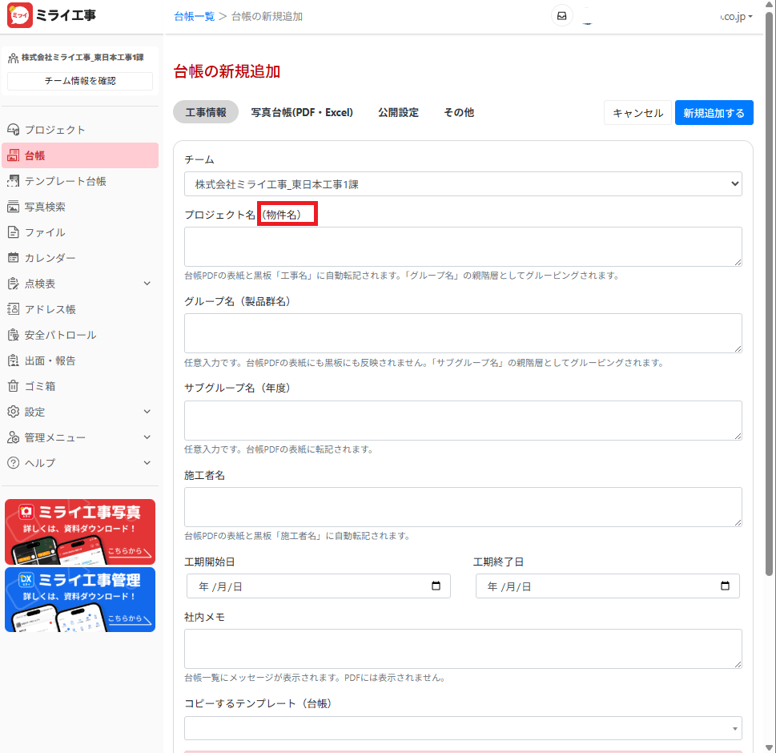Open the チーム dropdown
776x753 pixels.
click(x=463, y=184)
